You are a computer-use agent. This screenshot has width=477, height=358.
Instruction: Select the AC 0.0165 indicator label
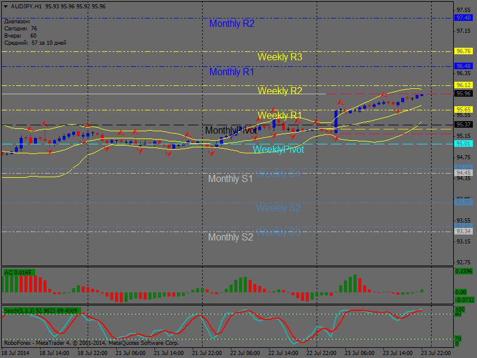[x=18, y=272]
